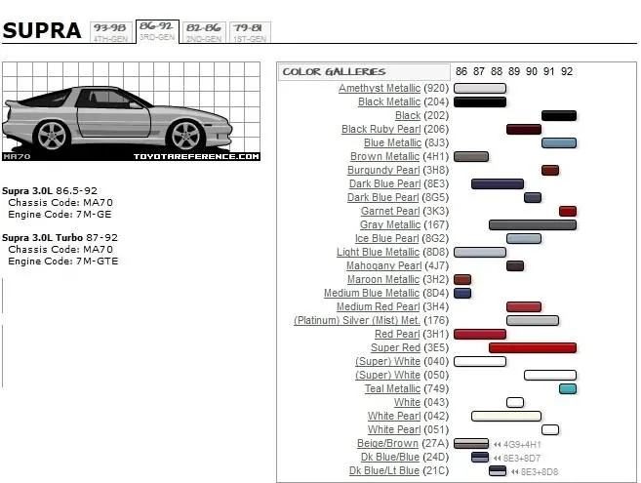This screenshot has height=483, width=641.
Task: Open Amethyst Metallic color gallery link
Action: 380,89
